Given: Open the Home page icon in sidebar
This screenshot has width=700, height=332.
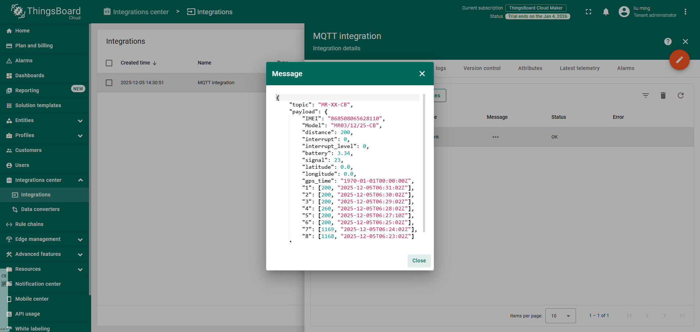Looking at the screenshot, I should click(9, 31).
